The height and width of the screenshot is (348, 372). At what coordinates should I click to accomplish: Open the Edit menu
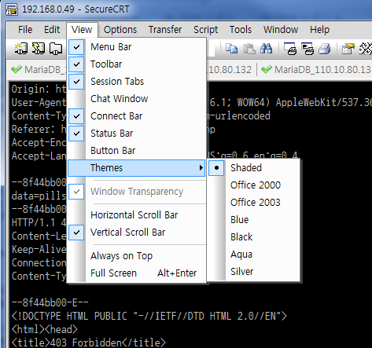point(52,30)
